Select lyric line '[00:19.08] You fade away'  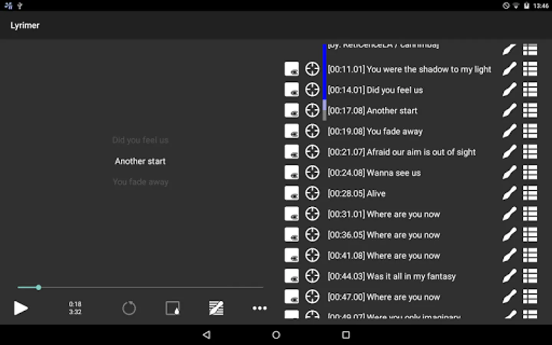tap(375, 131)
